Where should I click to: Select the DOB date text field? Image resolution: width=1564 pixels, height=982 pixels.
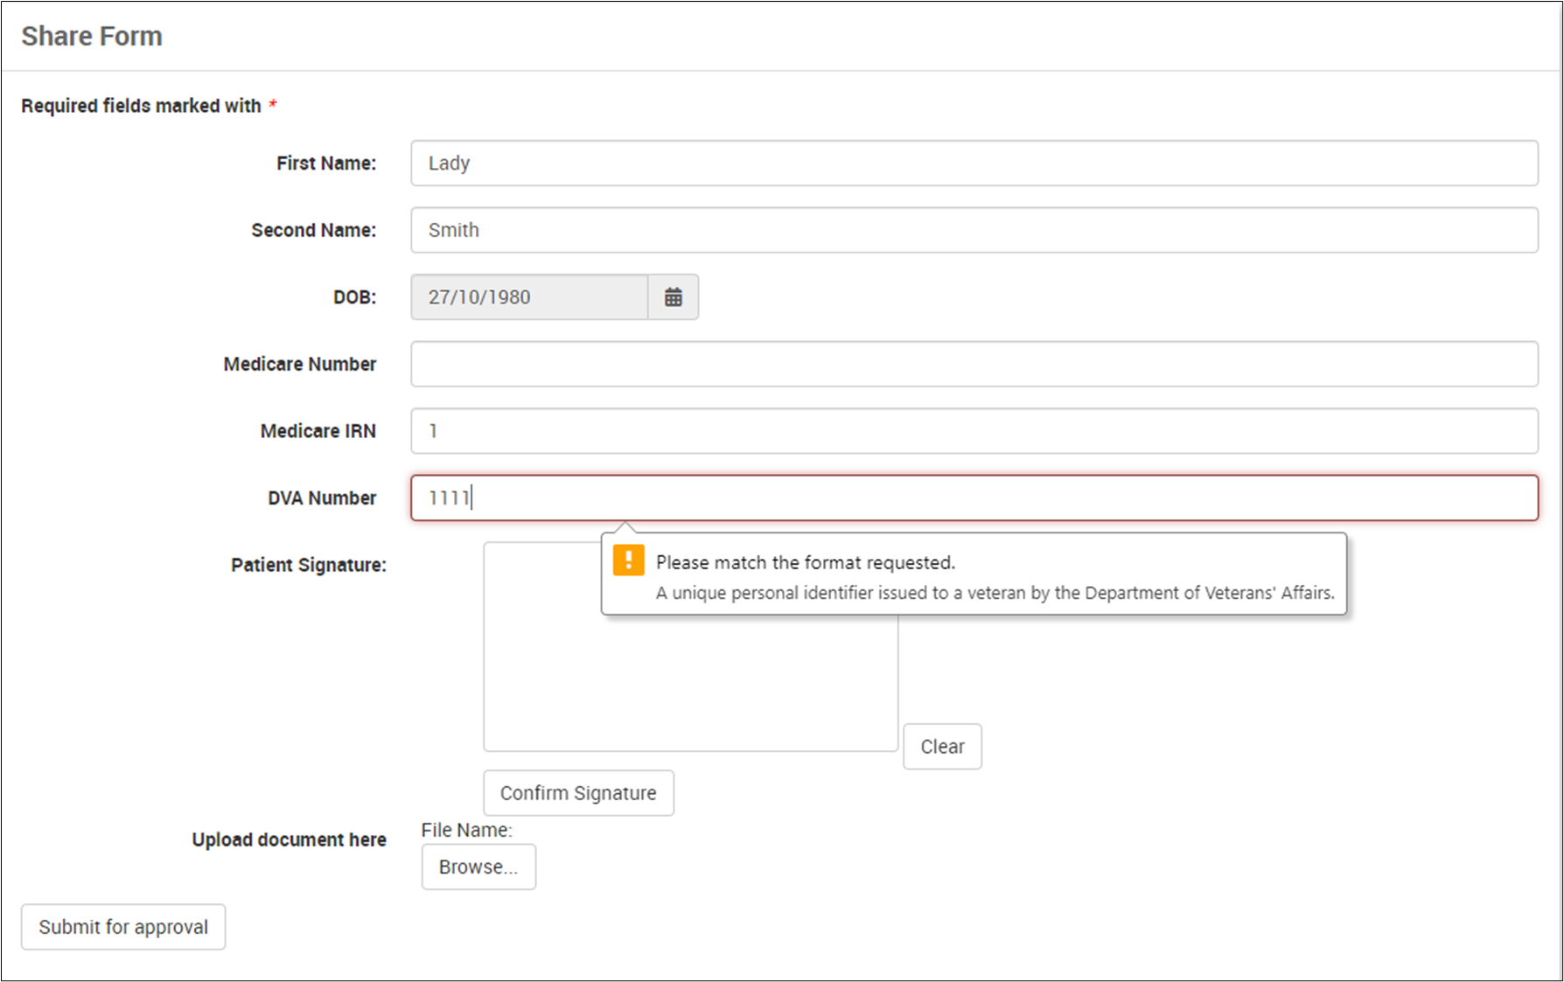529,297
